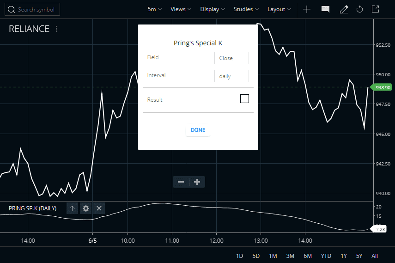The image size is (395, 263).
Task: Select the All range
Action: pyautogui.click(x=375, y=256)
